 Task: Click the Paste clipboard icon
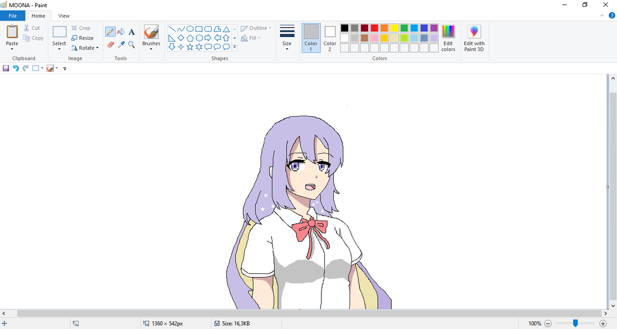click(12, 32)
